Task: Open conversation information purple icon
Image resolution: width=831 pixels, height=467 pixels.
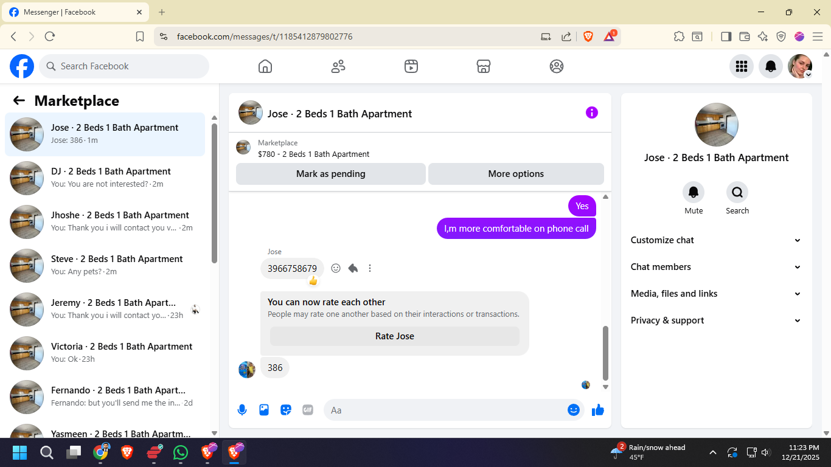Action: 592,112
